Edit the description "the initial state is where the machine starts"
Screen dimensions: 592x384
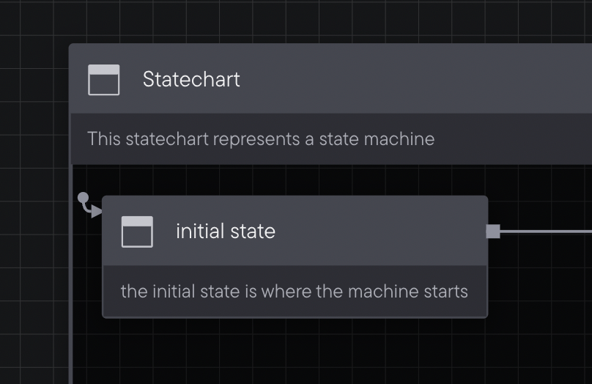[294, 291]
